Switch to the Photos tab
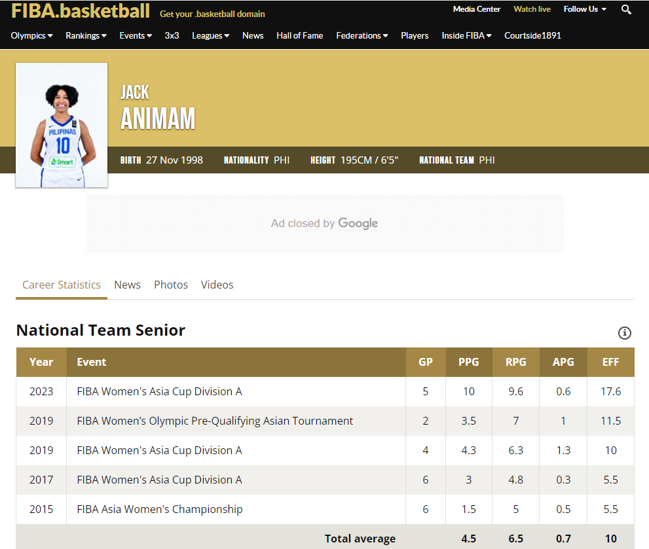Viewport: 649px width, 549px height. click(171, 285)
